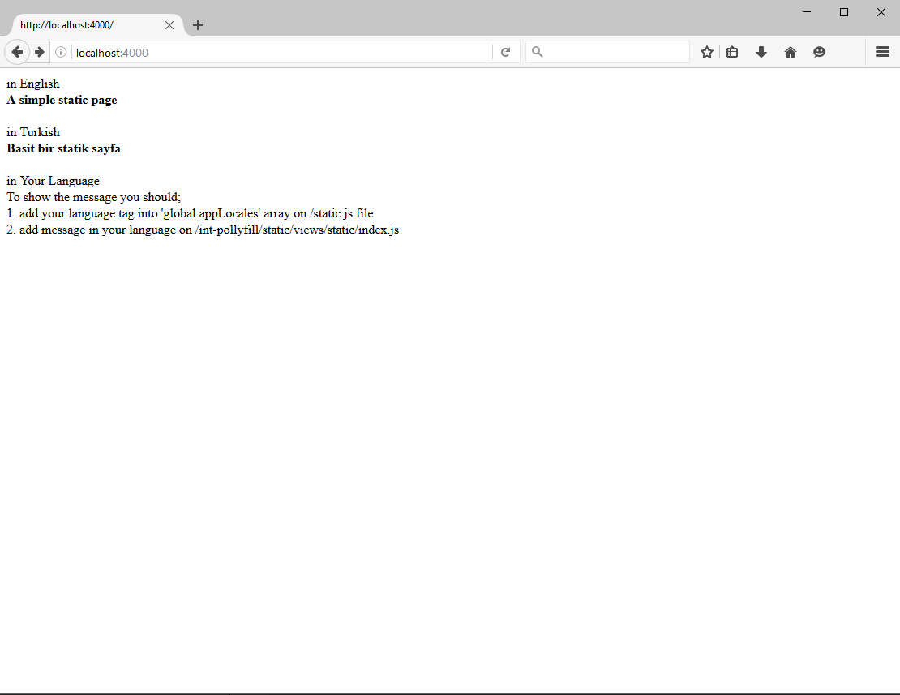The width and height of the screenshot is (900, 695).
Task: Close the localhost:4000 tab
Action: (169, 25)
